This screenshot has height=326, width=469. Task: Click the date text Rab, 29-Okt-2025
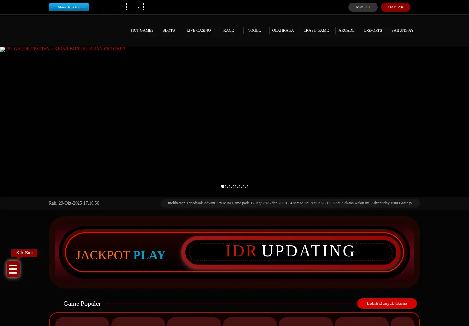pyautogui.click(x=74, y=203)
